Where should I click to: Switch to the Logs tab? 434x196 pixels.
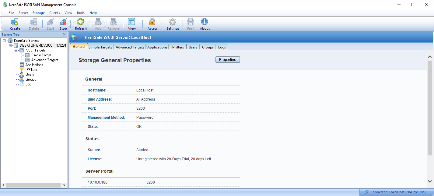coord(222,47)
